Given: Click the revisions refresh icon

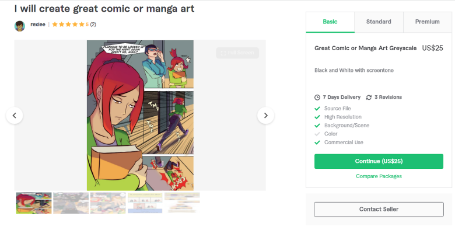Looking at the screenshot, I should point(369,98).
